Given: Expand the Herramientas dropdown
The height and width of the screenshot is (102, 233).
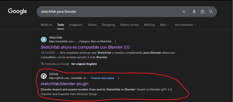Looking at the screenshot, I should coord(185,25).
